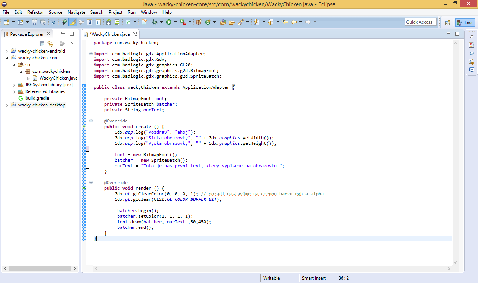The width and height of the screenshot is (478, 283).
Task: Click Save All in the toolbar
Action: point(43,22)
